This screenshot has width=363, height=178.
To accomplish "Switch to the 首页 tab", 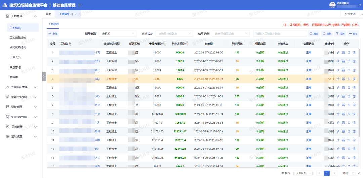I will click(x=48, y=14).
